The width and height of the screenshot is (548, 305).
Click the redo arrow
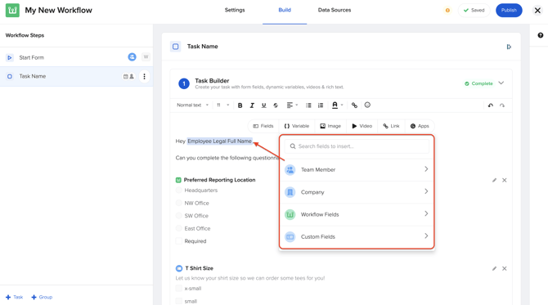pos(502,105)
